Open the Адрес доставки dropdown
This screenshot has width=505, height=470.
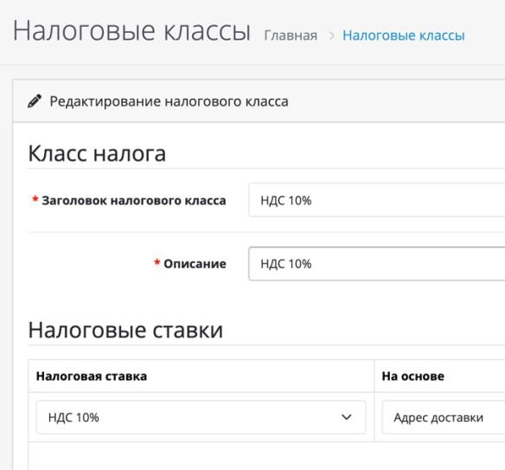443,417
